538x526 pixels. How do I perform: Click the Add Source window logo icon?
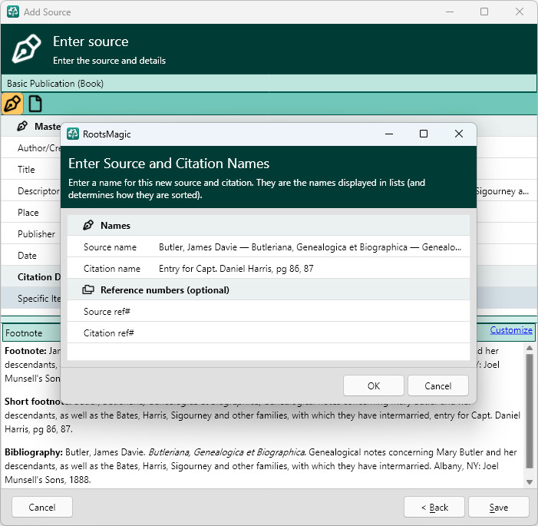pyautogui.click(x=13, y=12)
